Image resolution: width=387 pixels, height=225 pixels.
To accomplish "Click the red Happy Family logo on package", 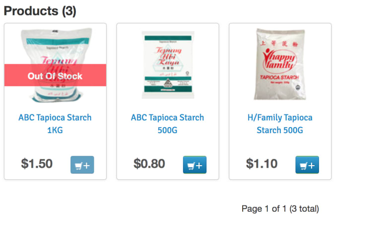I will click(279, 58).
